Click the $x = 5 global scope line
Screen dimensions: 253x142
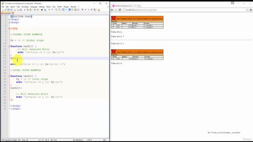[x=27, y=40]
